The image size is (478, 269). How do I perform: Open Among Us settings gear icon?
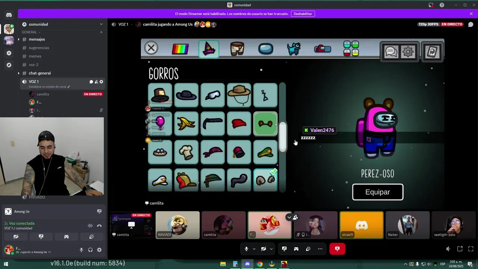(408, 52)
